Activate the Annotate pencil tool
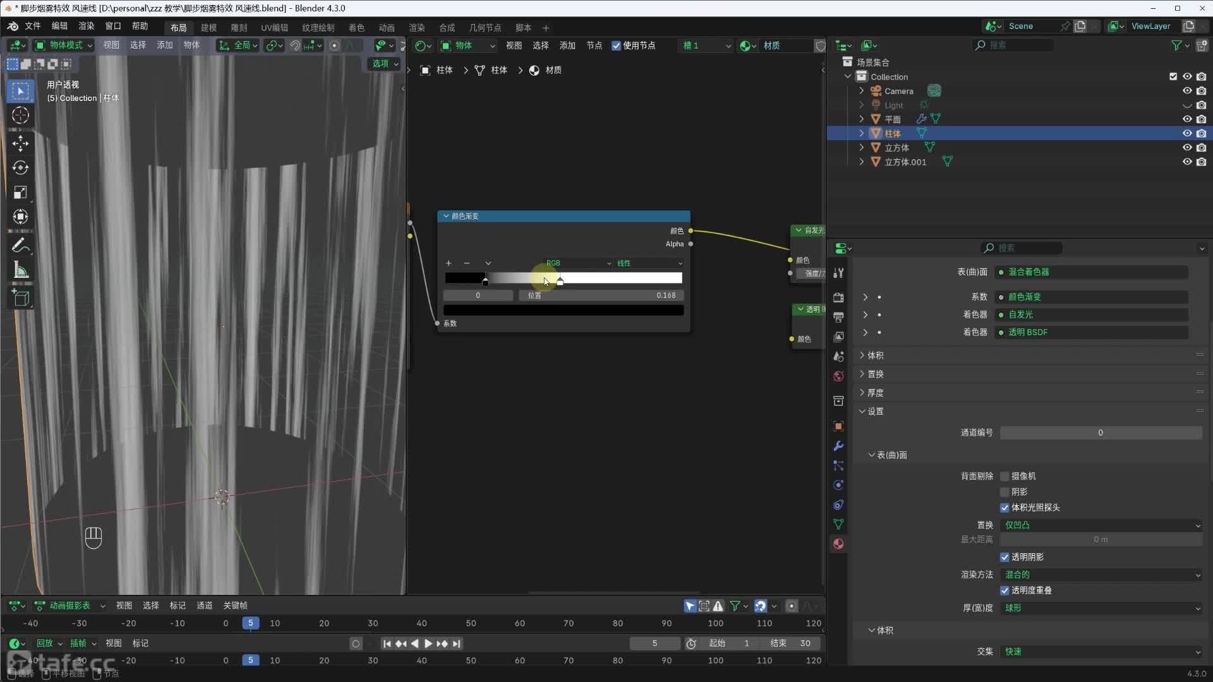Image resolution: width=1213 pixels, height=682 pixels. tap(20, 245)
